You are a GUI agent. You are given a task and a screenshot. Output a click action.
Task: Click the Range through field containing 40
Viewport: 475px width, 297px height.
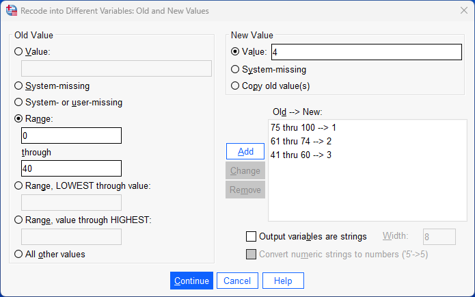pyautogui.click(x=72, y=168)
